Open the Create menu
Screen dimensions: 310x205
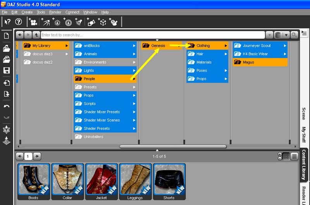click(x=27, y=12)
